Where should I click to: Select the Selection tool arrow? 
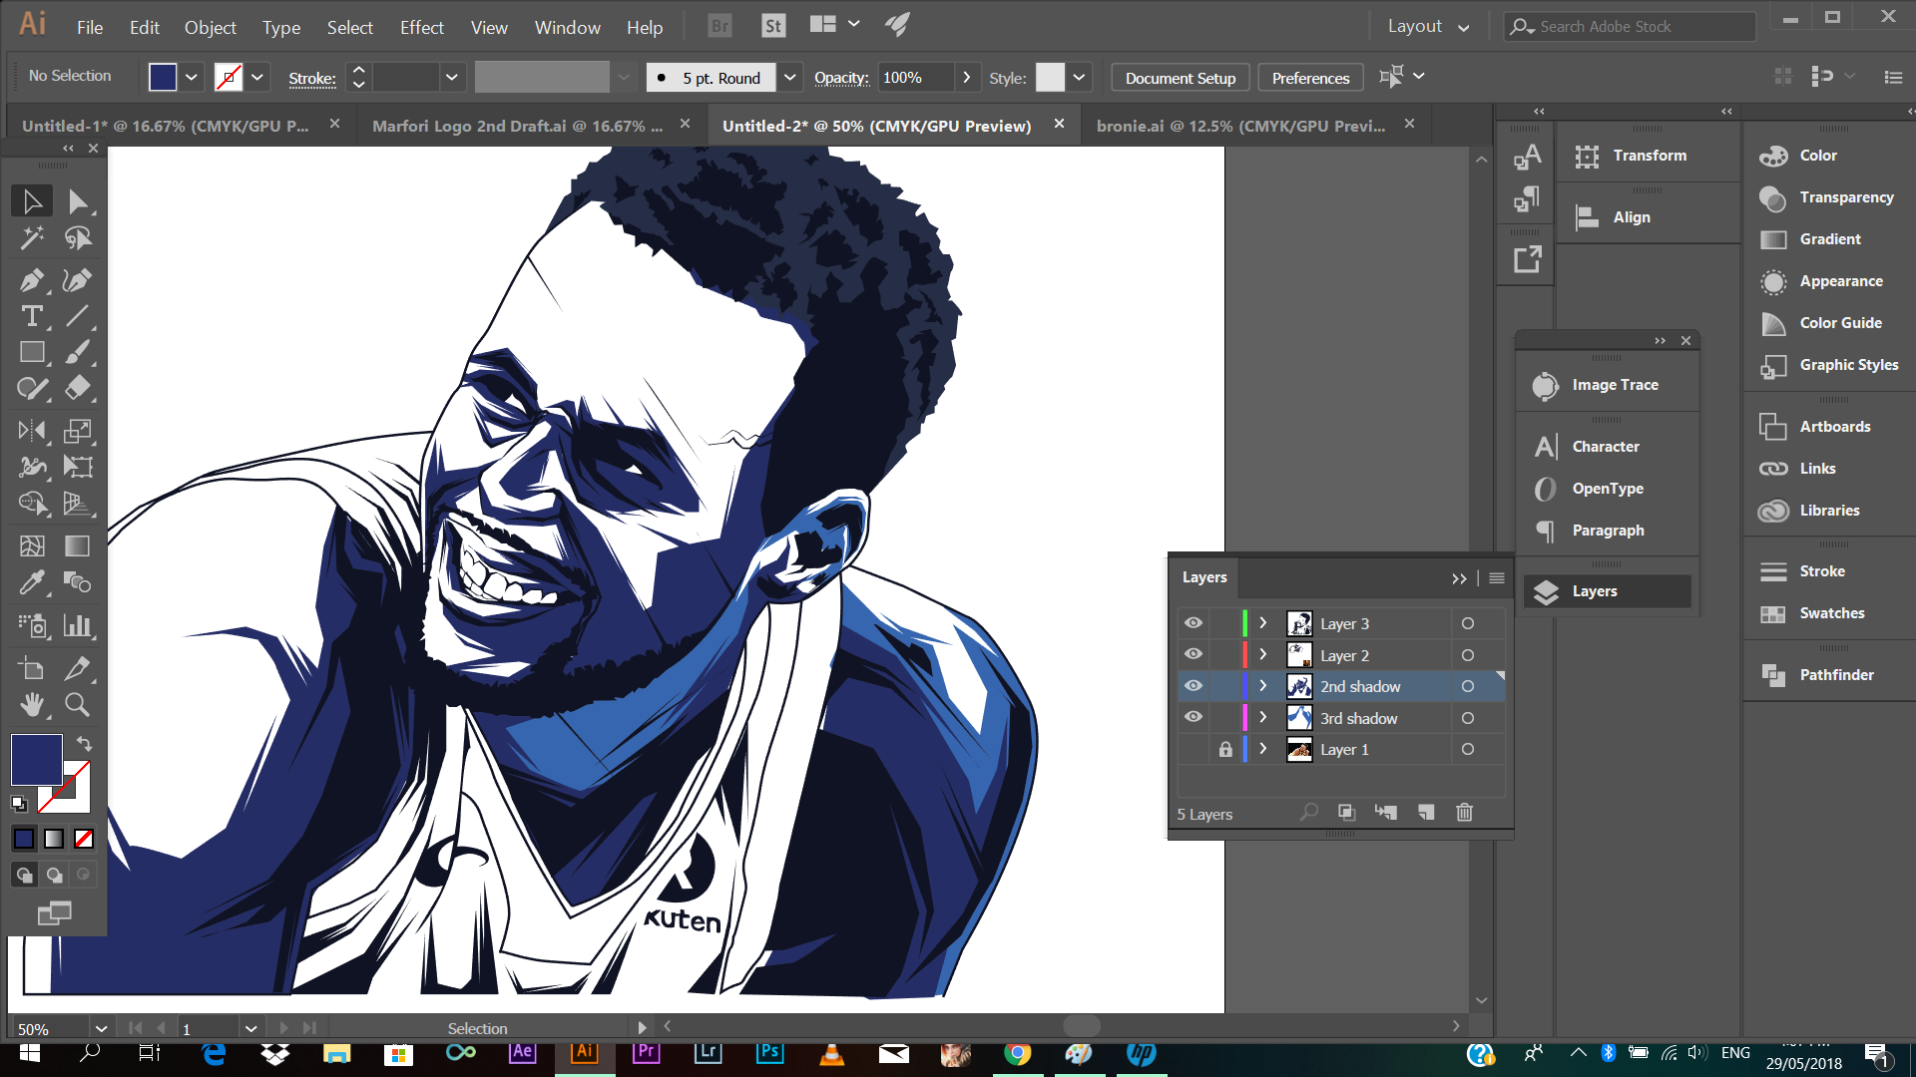click(x=32, y=201)
